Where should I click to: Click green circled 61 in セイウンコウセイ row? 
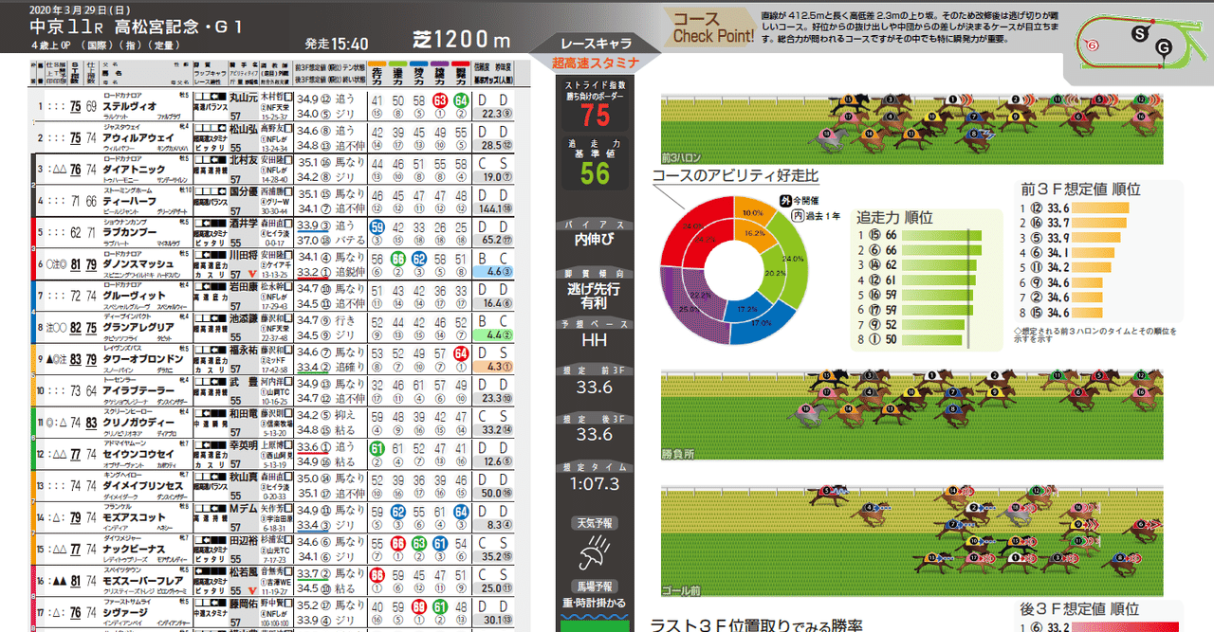click(377, 448)
